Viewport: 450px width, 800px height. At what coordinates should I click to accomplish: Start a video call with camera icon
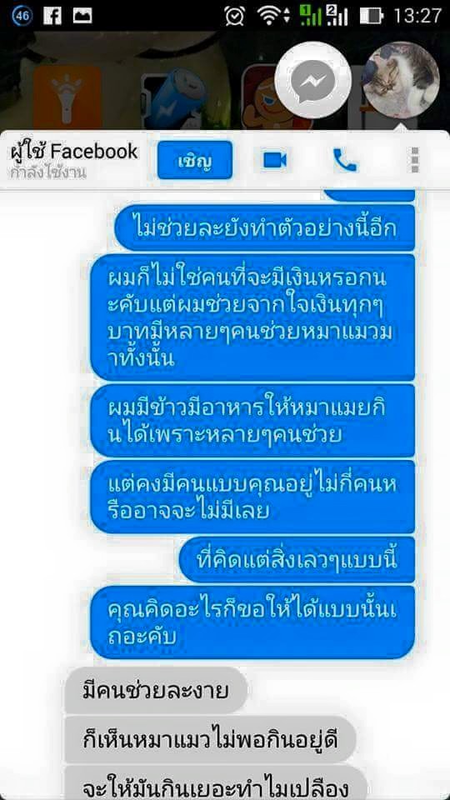click(x=275, y=161)
